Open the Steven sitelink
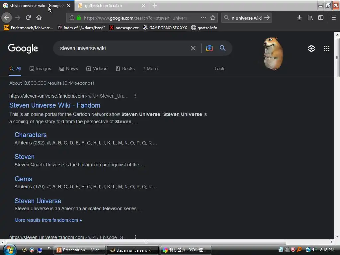The width and height of the screenshot is (340, 255). point(25,157)
